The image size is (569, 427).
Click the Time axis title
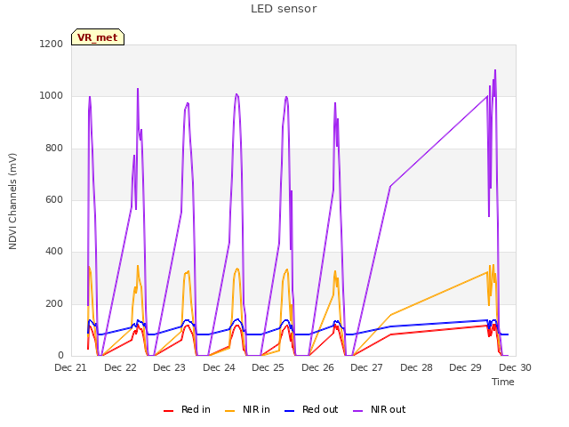pos(503,382)
